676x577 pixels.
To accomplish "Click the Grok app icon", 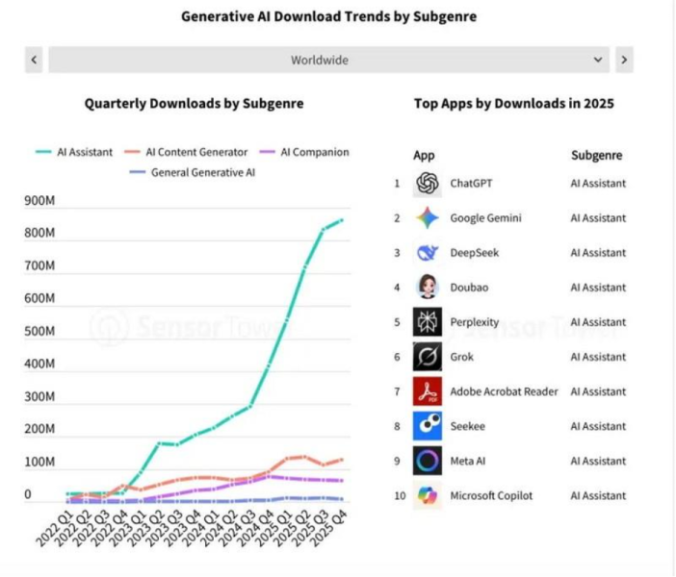I will 428,357.
